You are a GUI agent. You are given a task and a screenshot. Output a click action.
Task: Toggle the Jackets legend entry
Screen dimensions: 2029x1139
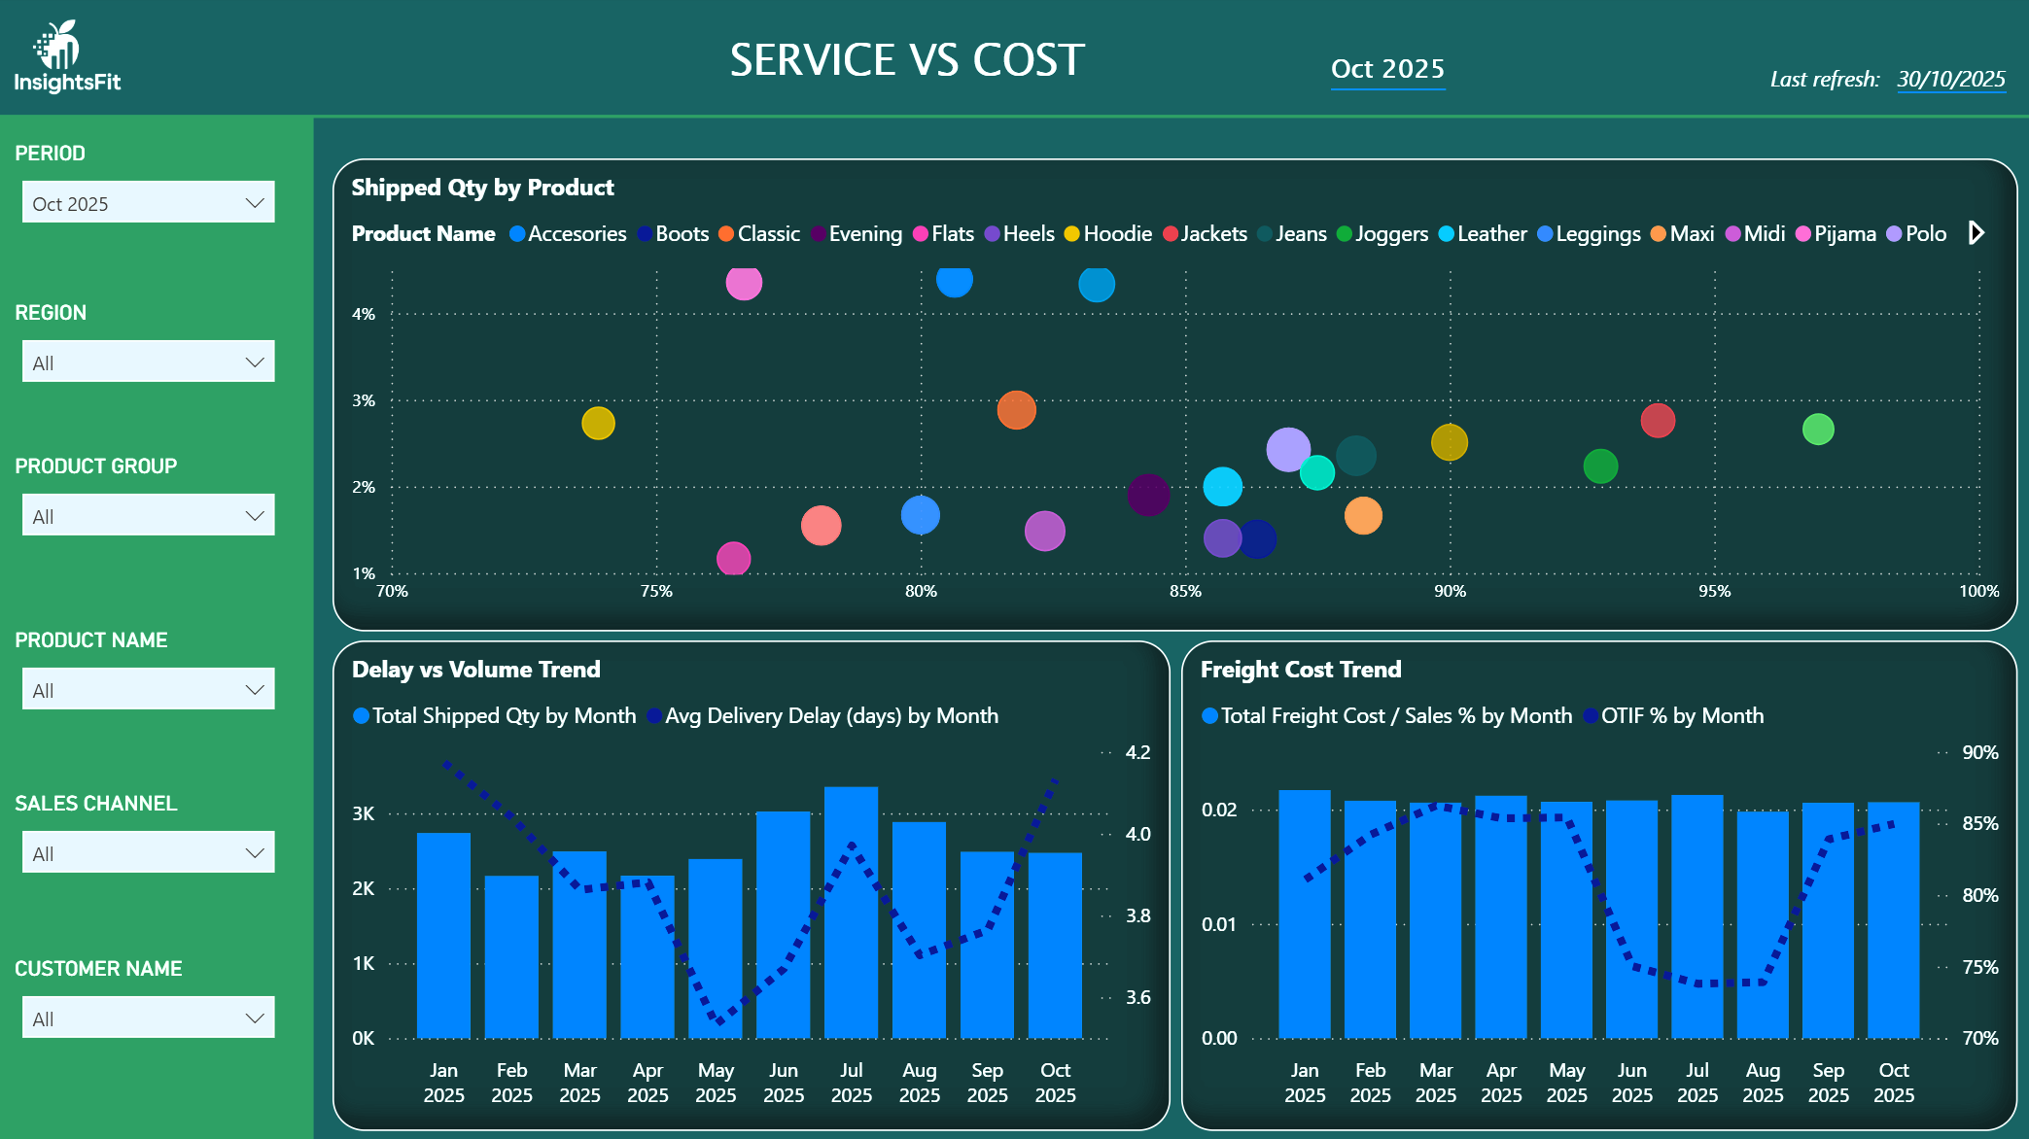[x=1212, y=234]
